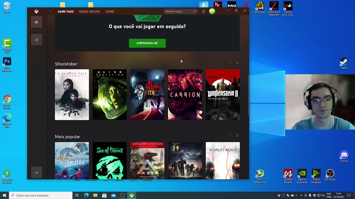Show previous Shocktober games with left chevron

[x=230, y=63]
